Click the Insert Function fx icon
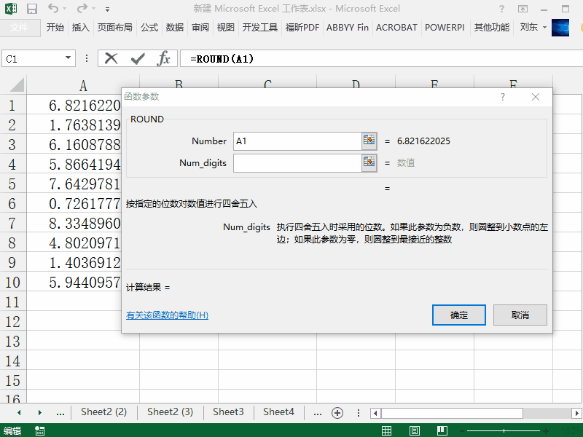 pos(163,58)
